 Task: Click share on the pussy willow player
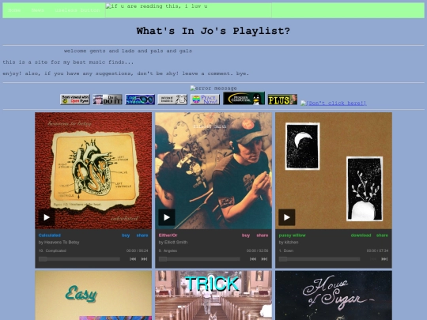[382, 235]
